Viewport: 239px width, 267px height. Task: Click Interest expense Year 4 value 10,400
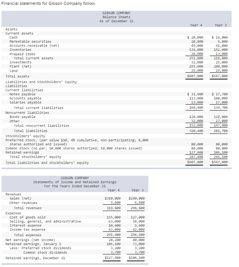pyautogui.click(x=115, y=225)
